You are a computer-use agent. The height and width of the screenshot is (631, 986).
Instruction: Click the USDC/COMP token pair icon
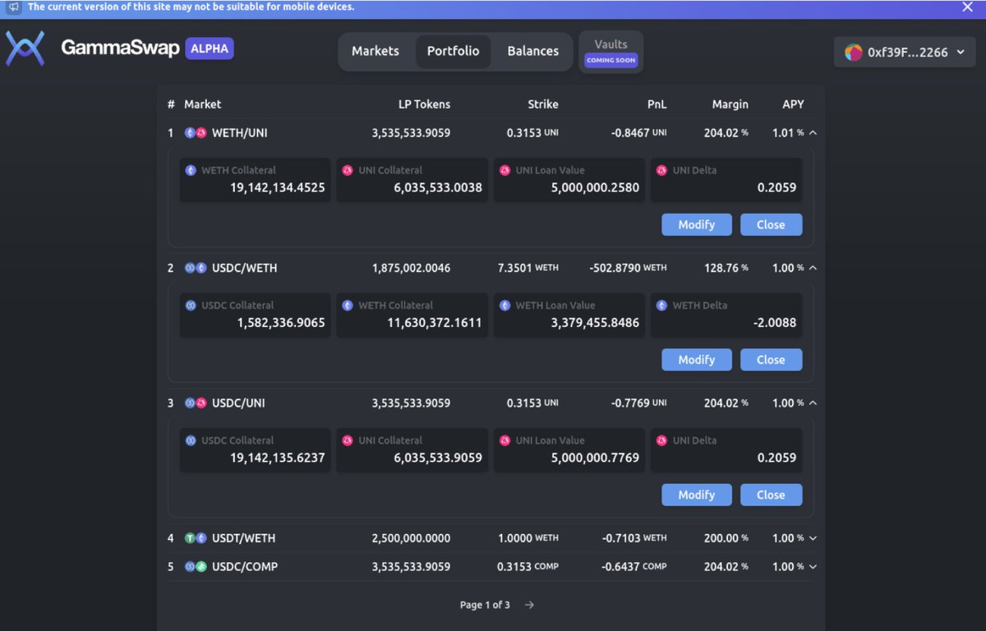point(196,567)
